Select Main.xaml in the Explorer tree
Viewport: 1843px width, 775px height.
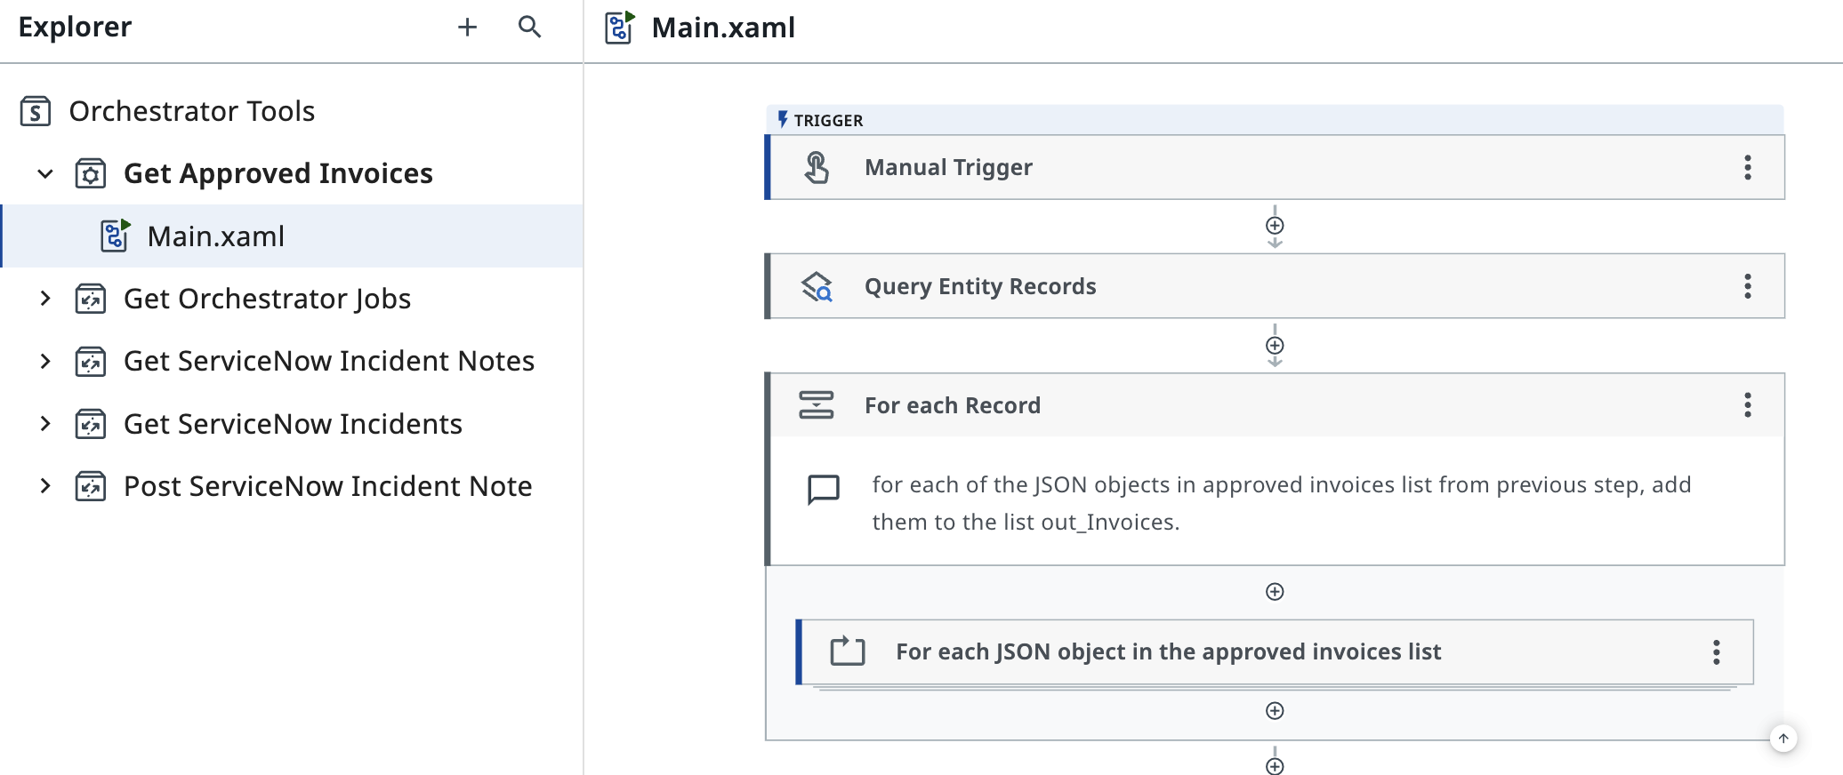292,236
